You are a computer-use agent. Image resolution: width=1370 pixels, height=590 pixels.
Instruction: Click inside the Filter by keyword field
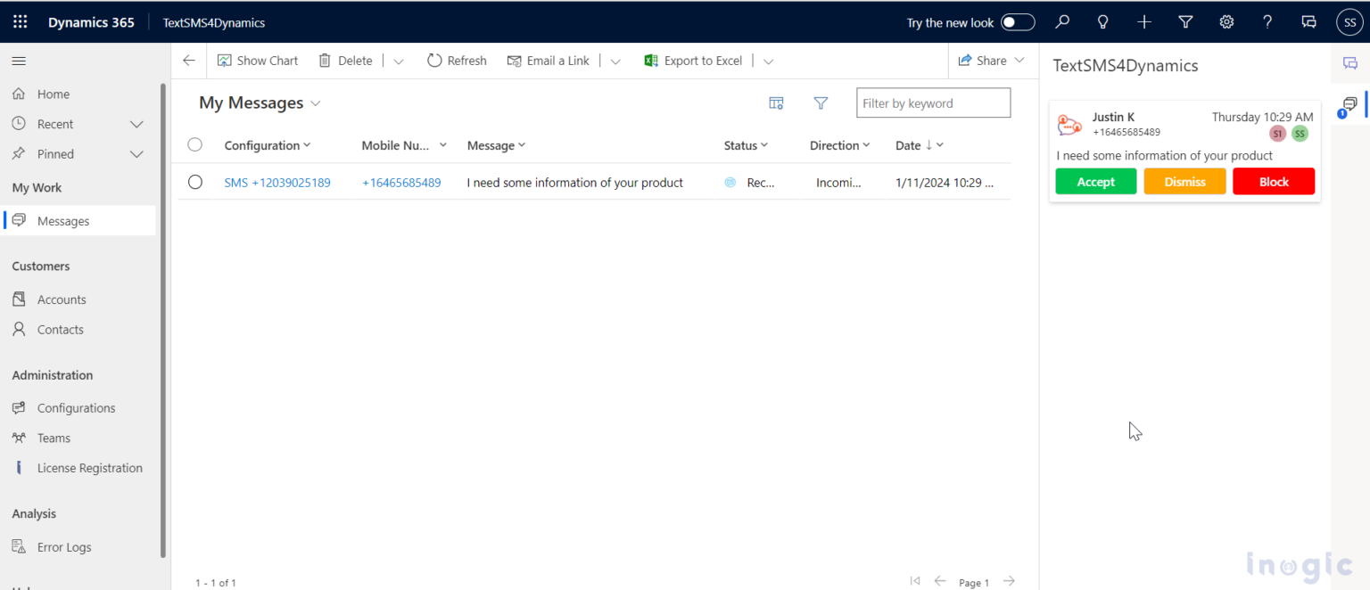pyautogui.click(x=933, y=102)
